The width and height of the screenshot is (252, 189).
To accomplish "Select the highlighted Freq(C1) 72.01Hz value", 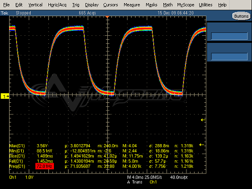I will 44,166.
